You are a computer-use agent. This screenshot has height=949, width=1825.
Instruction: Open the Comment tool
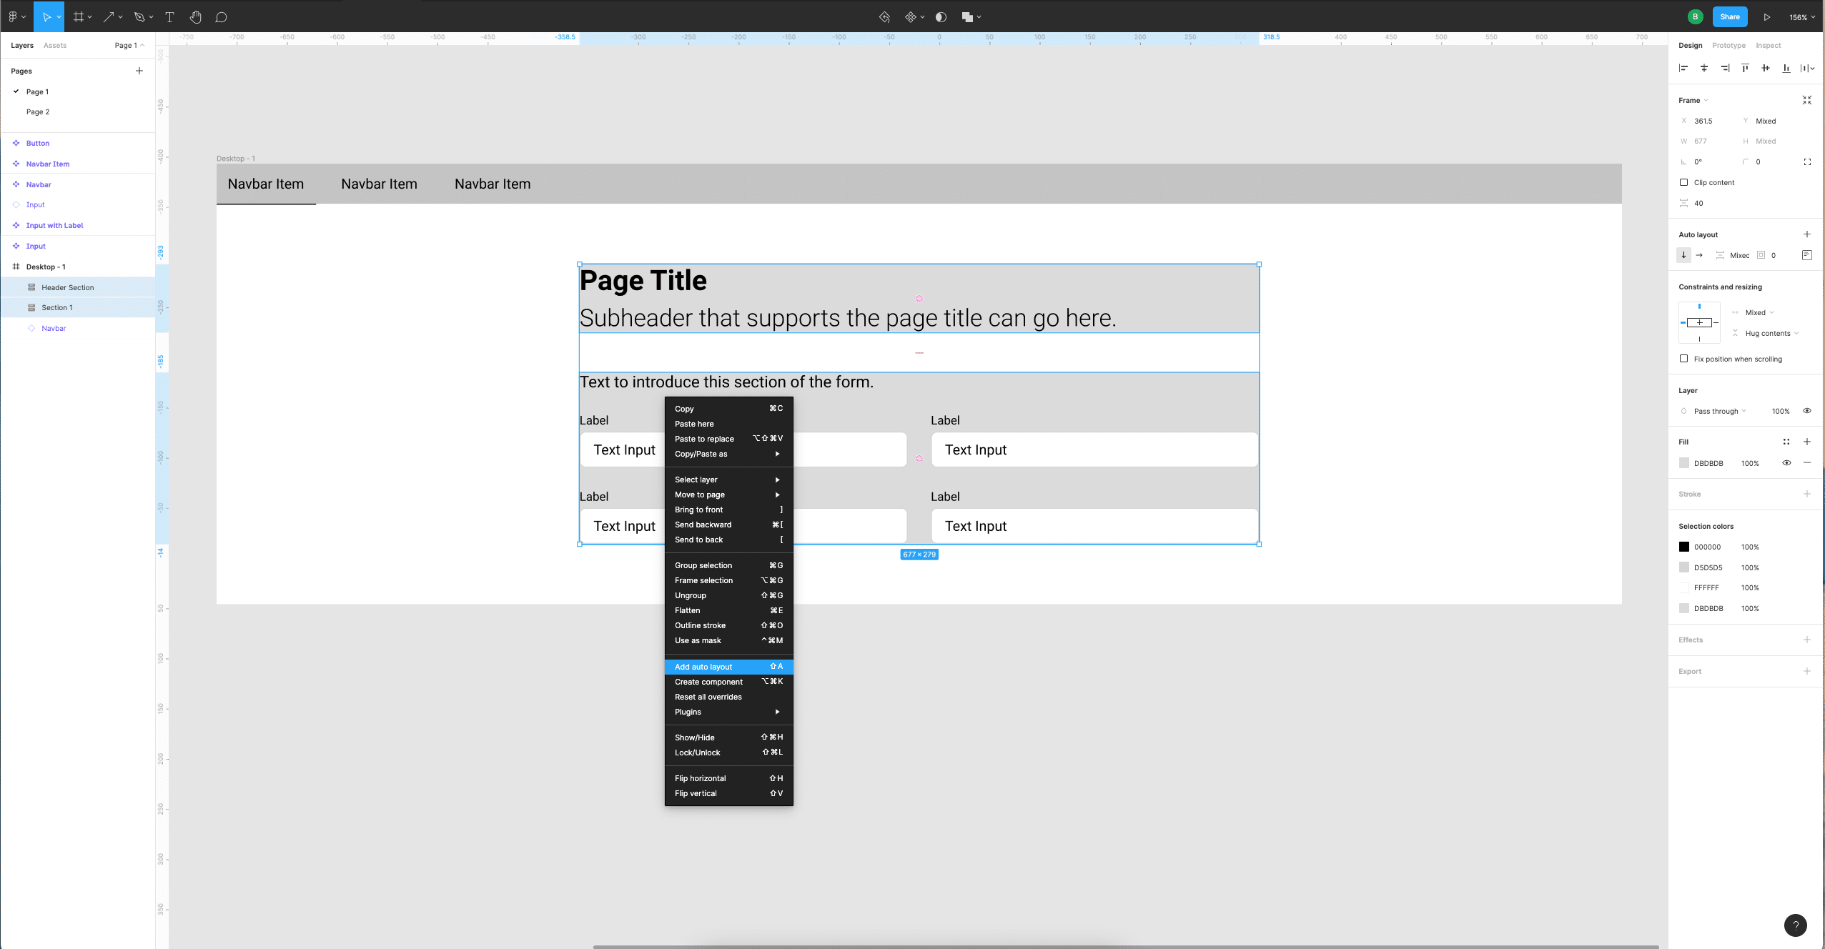[221, 16]
